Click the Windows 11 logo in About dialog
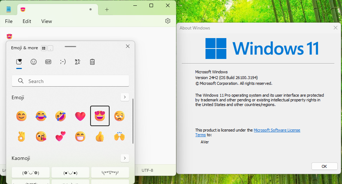 262,49
